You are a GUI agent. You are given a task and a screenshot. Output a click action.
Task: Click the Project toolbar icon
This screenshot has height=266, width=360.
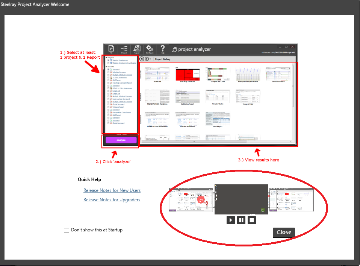coord(124,50)
